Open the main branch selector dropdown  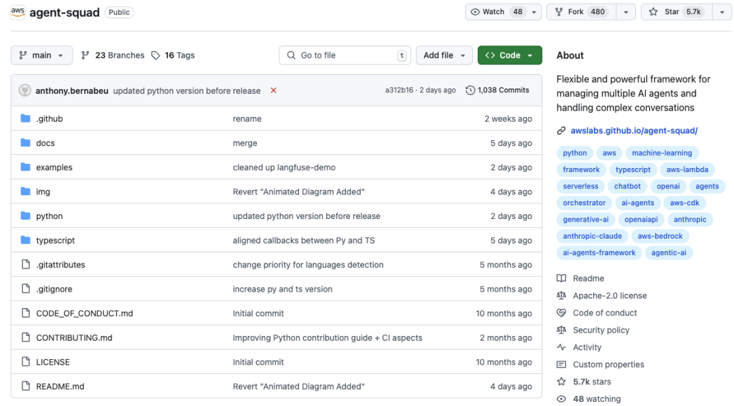coord(41,55)
